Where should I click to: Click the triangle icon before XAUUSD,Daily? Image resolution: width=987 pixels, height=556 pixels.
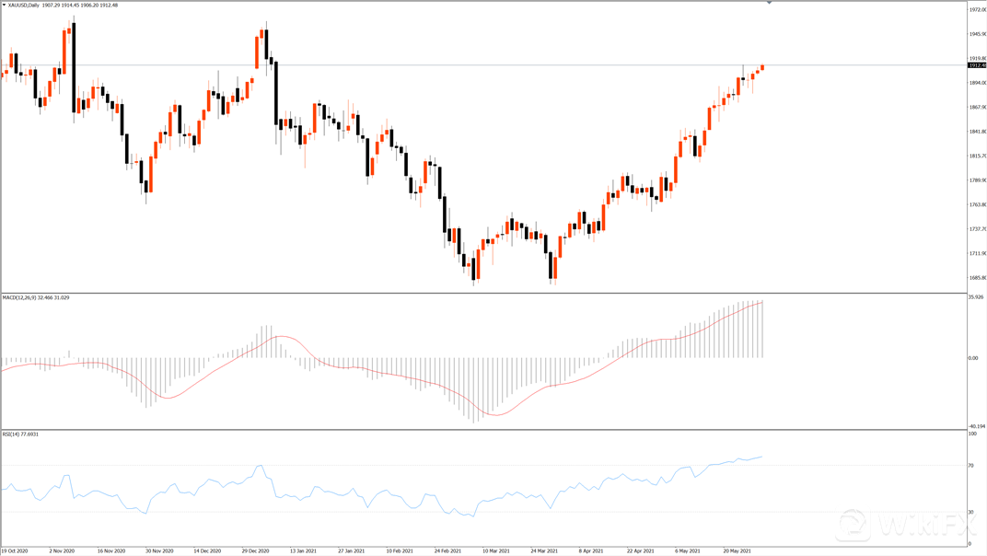click(5, 6)
